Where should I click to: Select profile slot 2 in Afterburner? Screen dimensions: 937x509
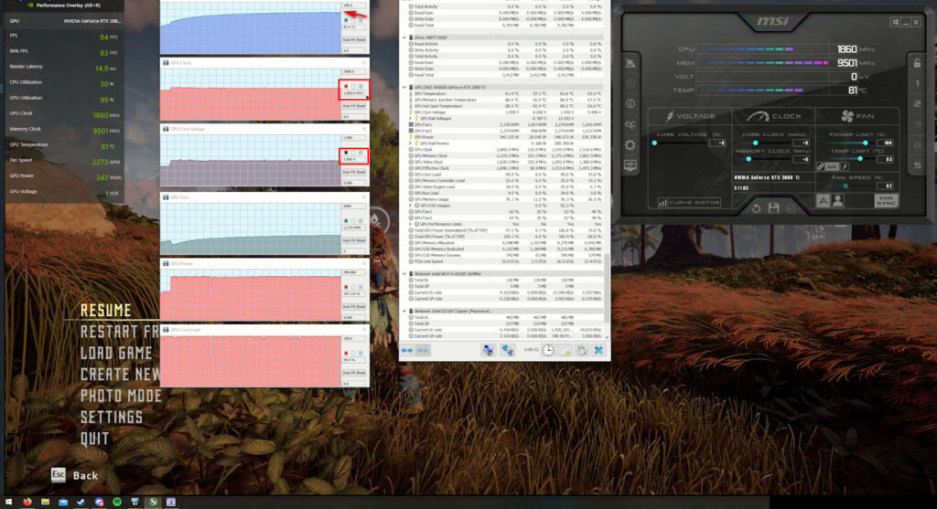point(917,104)
